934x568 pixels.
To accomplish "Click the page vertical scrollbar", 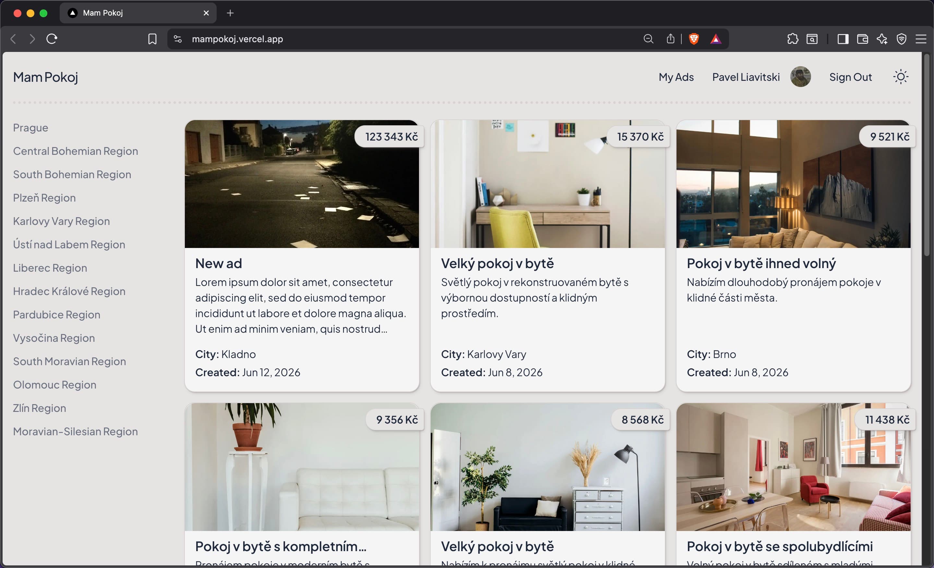I will click(927, 155).
